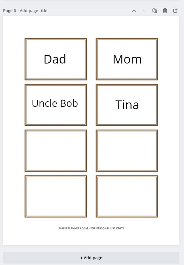Select the bottom-left empty card frame

coord(56,196)
